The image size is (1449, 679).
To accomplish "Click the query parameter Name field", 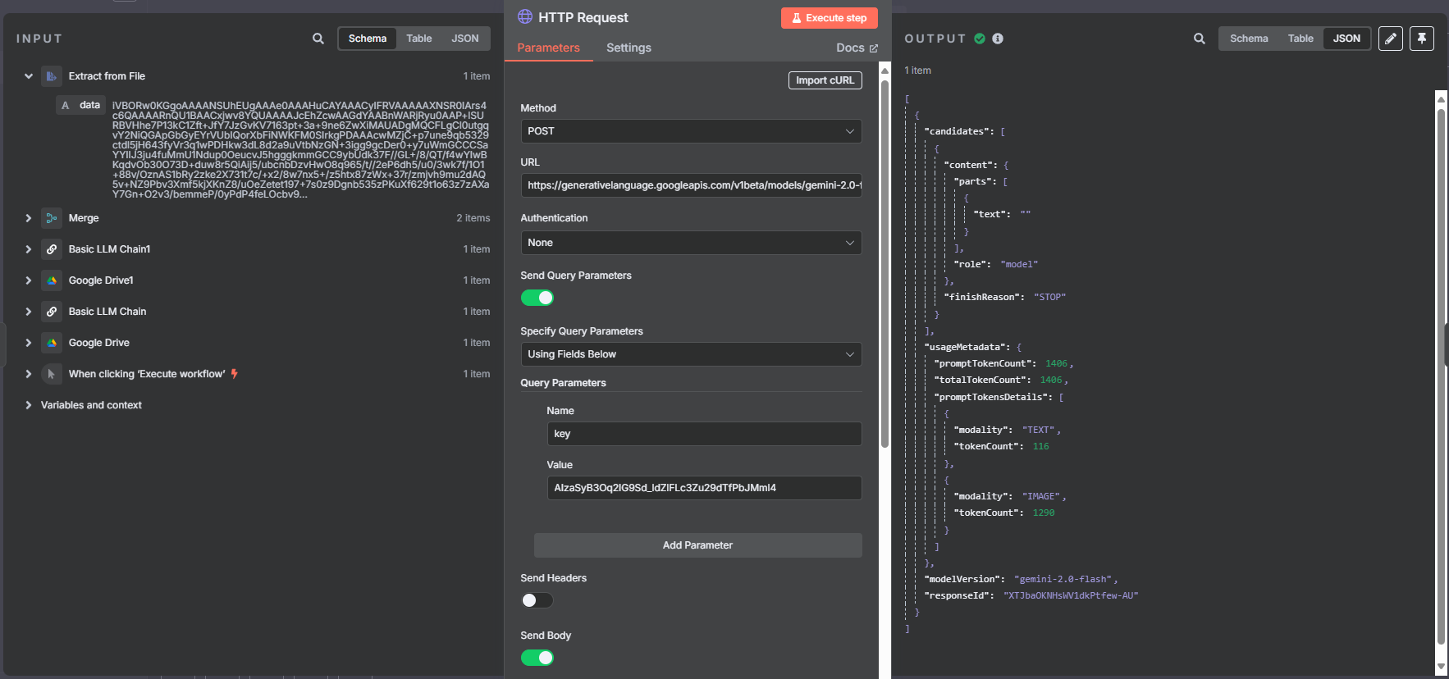I will 704,434.
